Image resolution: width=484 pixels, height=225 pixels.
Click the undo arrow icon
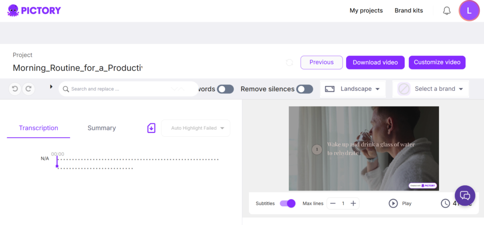point(15,89)
